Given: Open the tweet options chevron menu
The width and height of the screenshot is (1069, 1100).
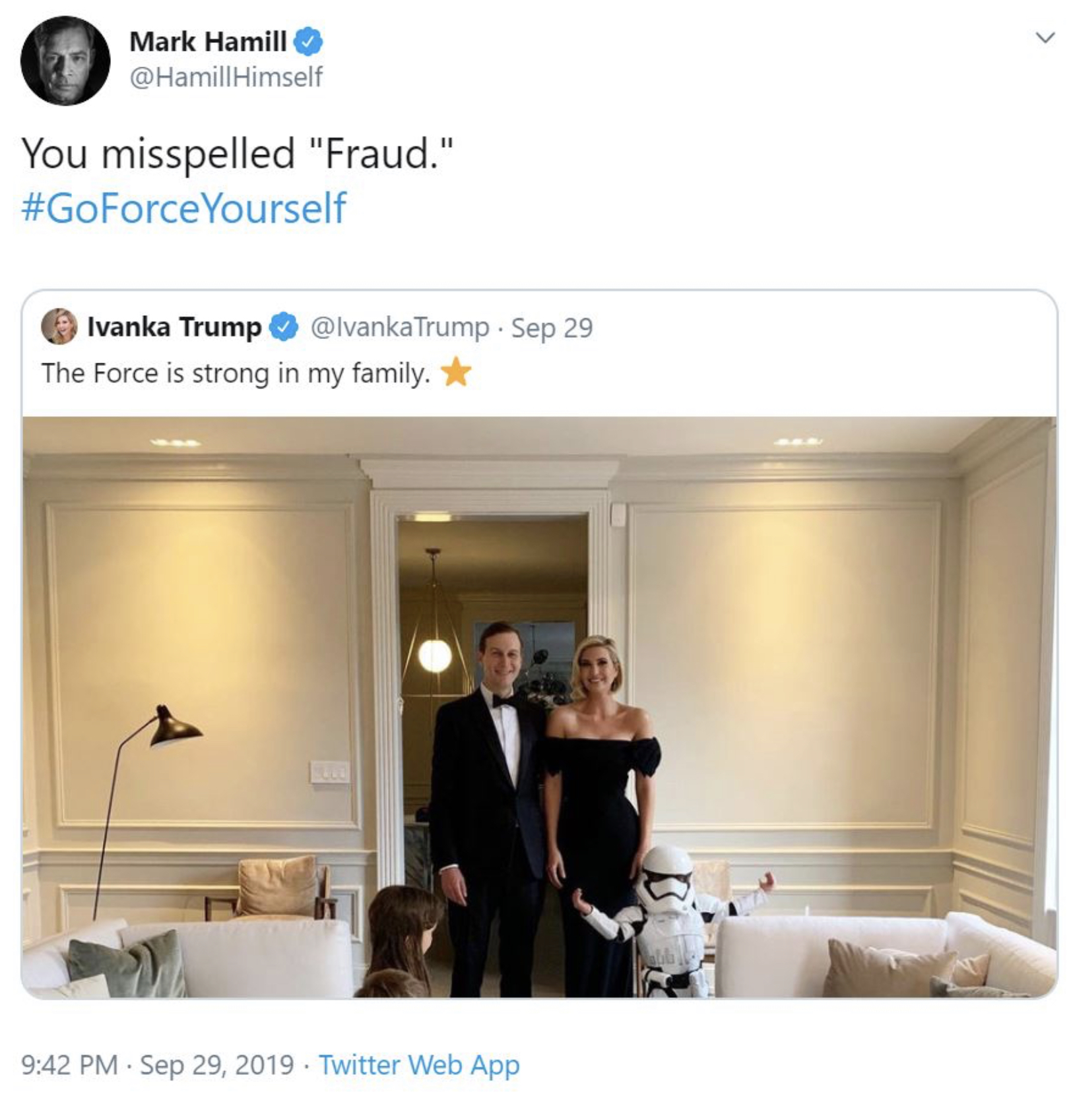Looking at the screenshot, I should pos(1044,38).
